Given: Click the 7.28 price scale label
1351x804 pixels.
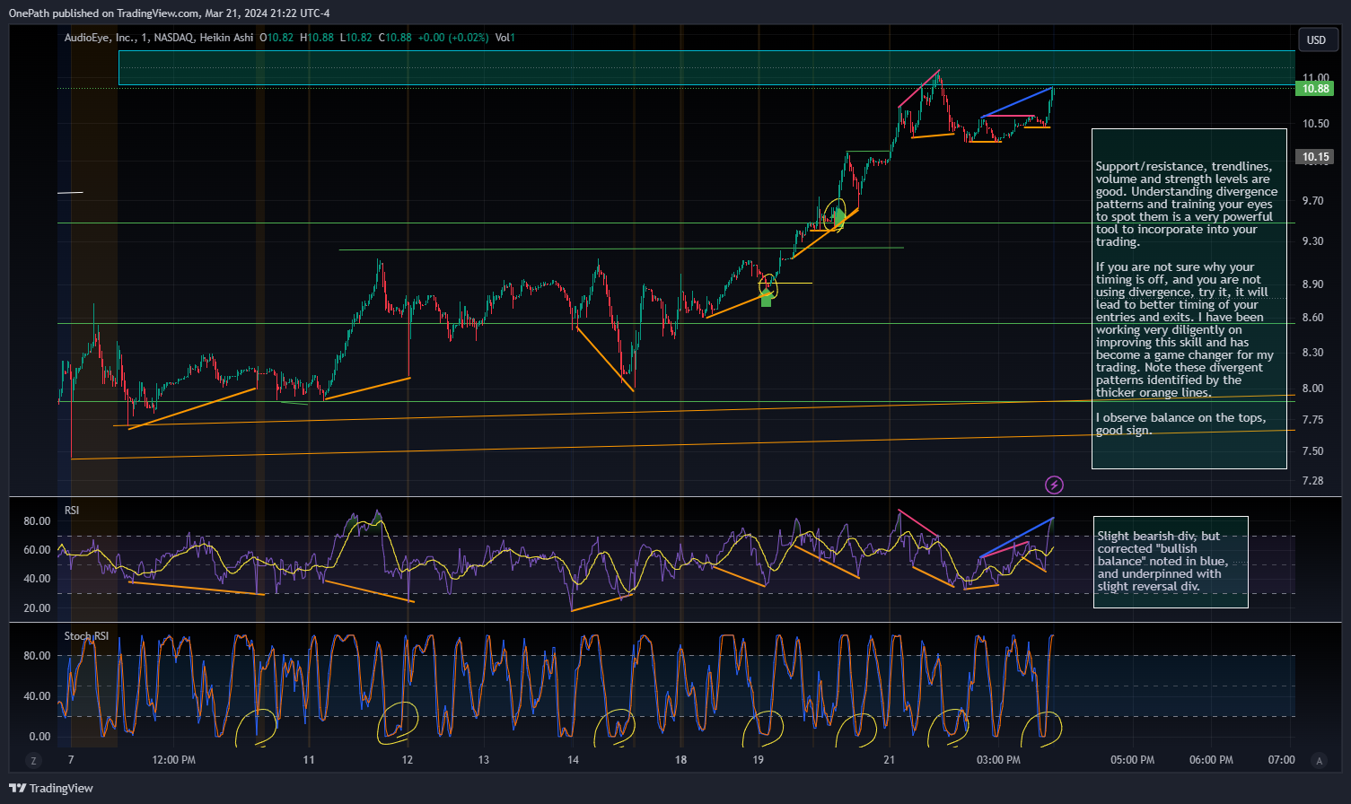Looking at the screenshot, I should [1313, 481].
